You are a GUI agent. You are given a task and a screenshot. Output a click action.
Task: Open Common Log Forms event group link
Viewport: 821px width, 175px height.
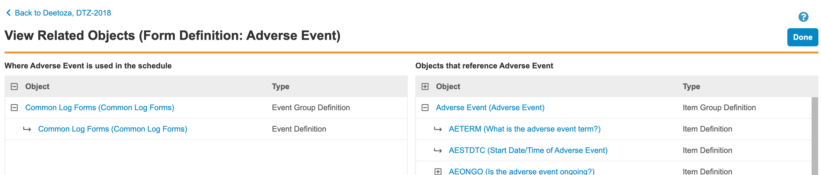pyautogui.click(x=100, y=108)
